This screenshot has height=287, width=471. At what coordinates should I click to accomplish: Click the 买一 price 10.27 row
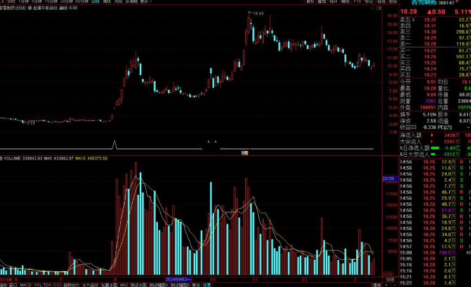coord(435,50)
